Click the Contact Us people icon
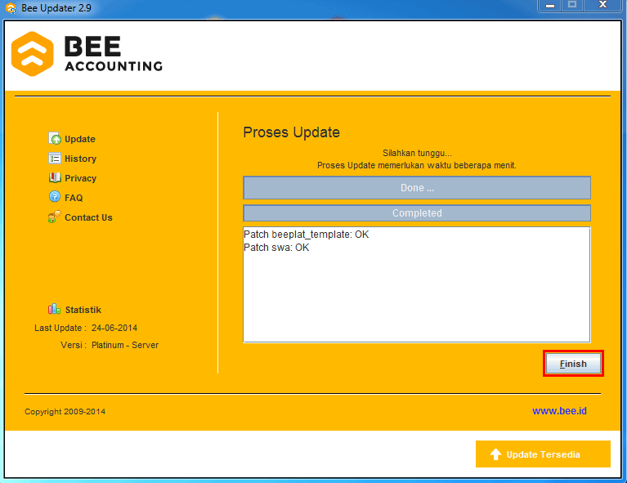Screen dimensions: 627x483 pos(55,217)
